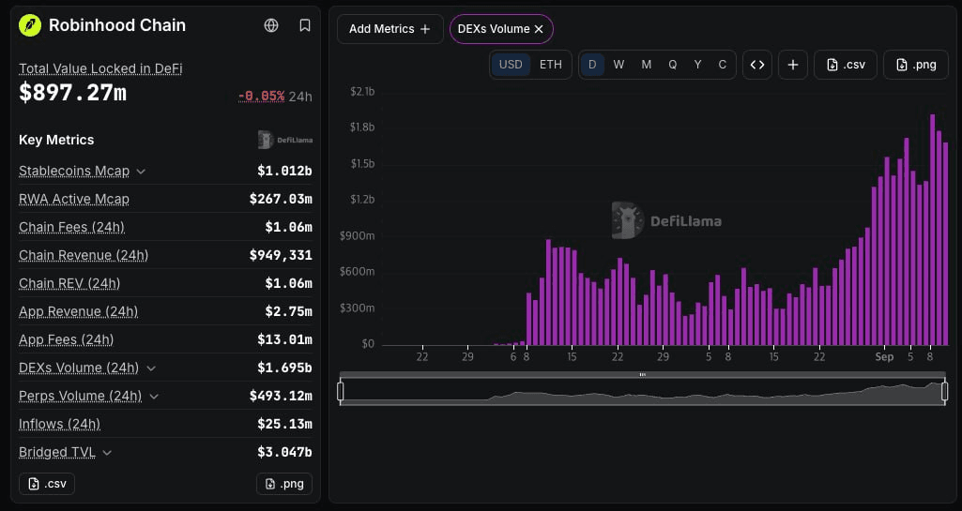Click the Robinhood Chain feather logo
The width and height of the screenshot is (962, 511).
pos(30,25)
